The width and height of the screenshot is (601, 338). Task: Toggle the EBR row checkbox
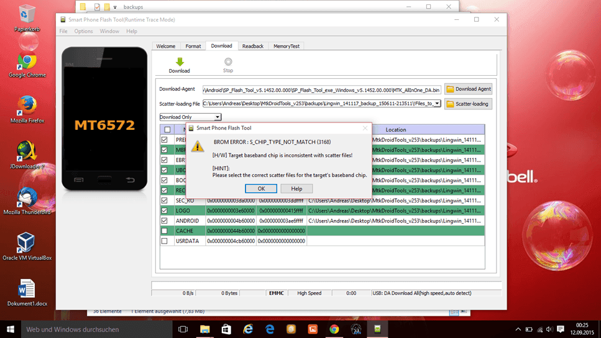pos(165,160)
